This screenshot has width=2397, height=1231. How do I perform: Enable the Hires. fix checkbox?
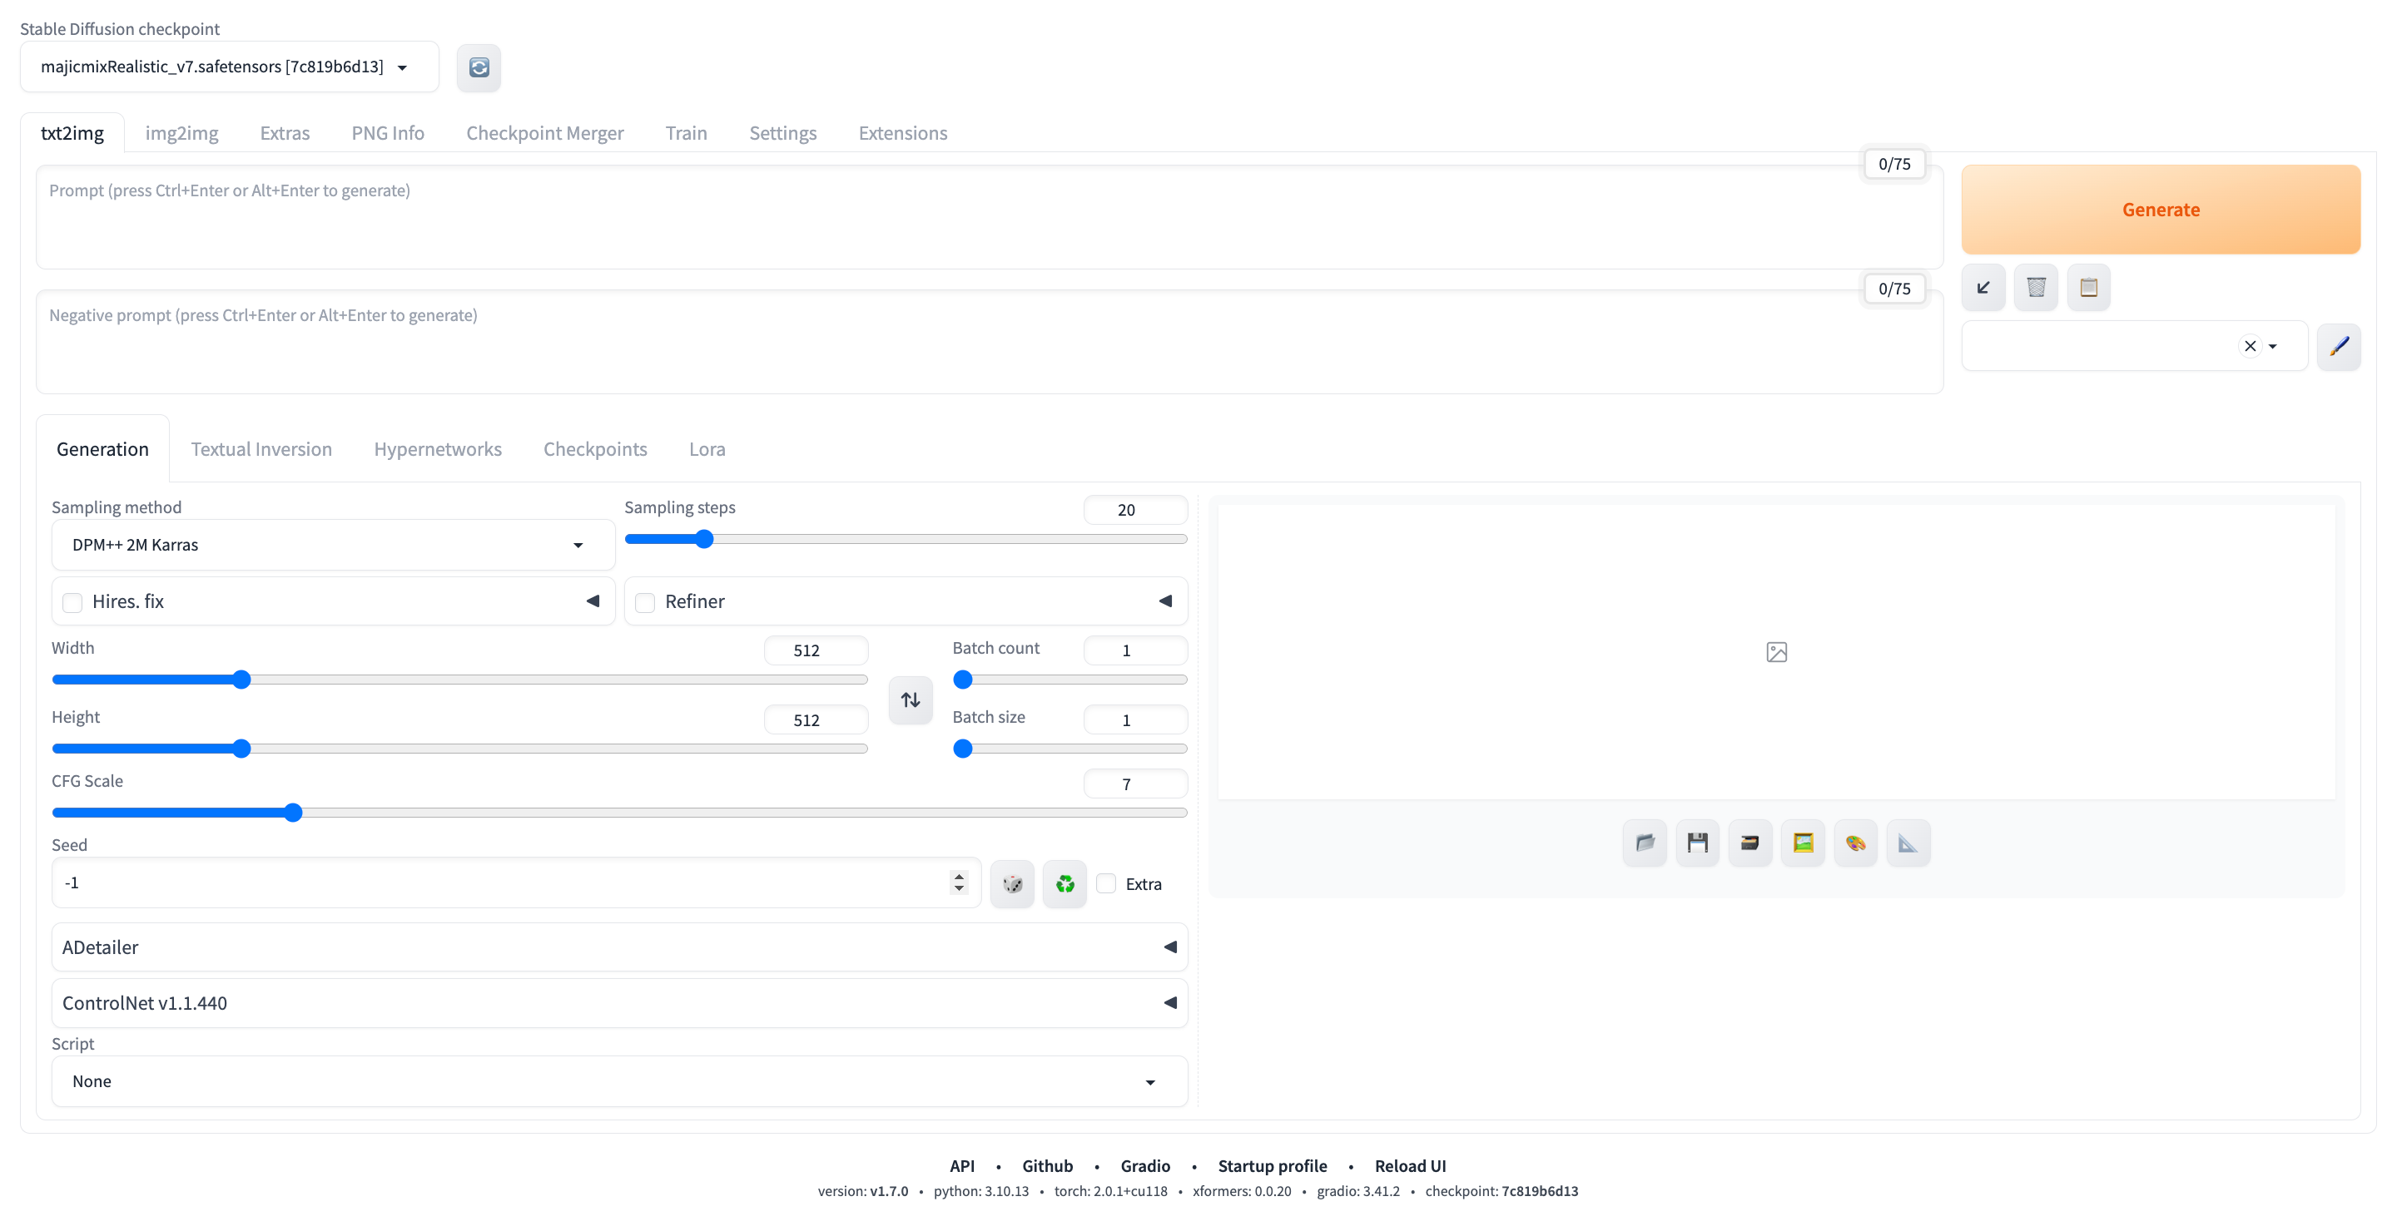(72, 602)
